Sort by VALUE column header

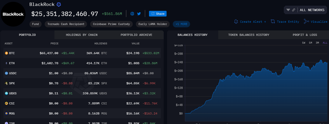136,44
